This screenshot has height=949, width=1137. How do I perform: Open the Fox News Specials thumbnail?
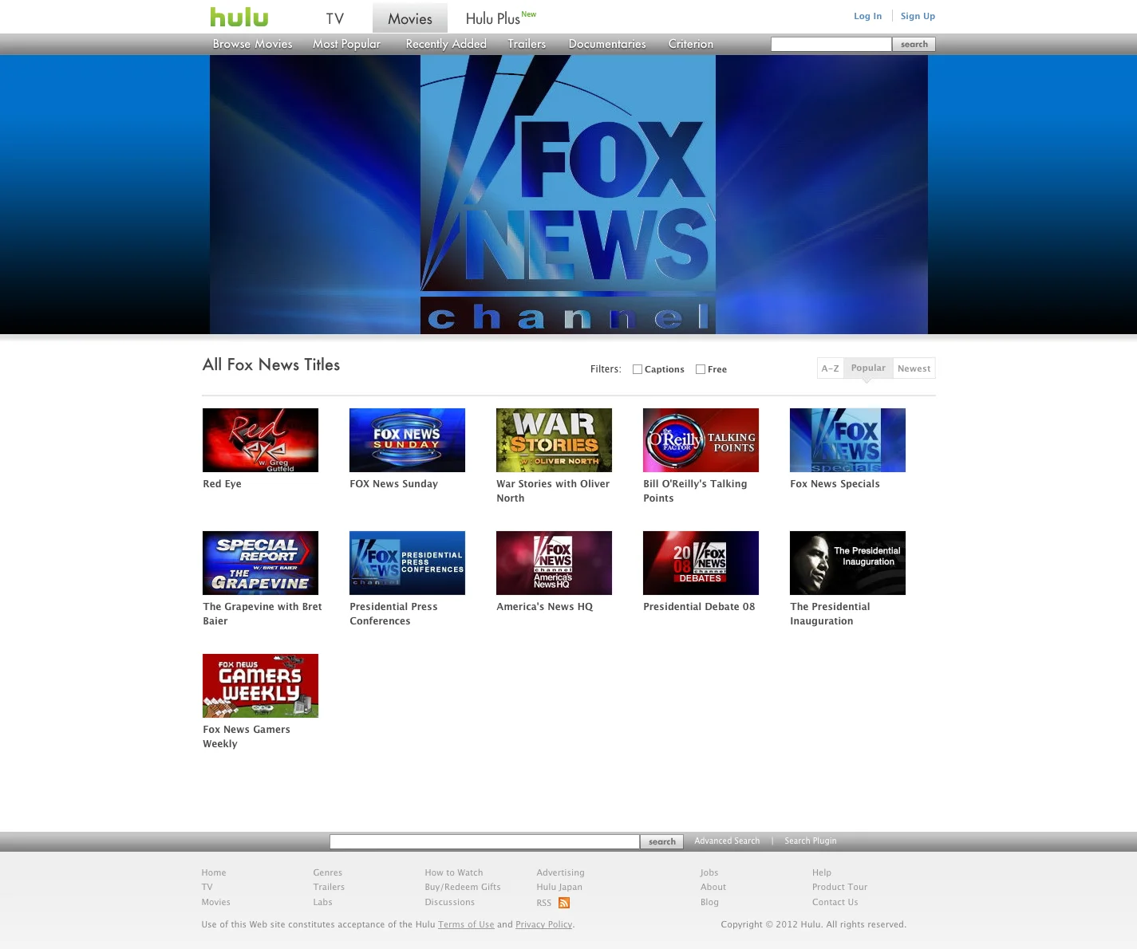847,440
